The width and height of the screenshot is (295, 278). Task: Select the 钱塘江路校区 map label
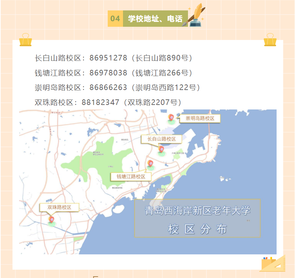pyautogui.click(x=131, y=177)
